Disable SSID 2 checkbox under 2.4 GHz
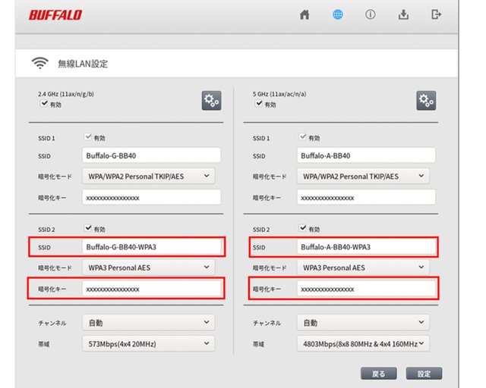Screen dimensions: 486x388 click(88, 227)
